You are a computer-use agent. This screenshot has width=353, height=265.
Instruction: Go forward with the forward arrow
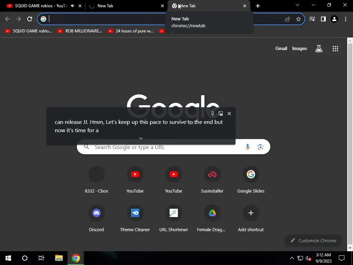(19, 19)
